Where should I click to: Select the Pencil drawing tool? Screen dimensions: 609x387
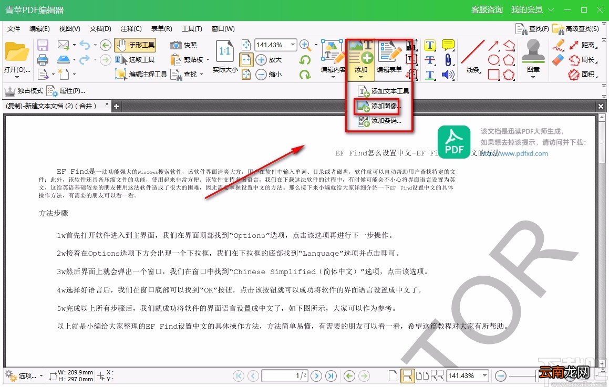tap(559, 45)
